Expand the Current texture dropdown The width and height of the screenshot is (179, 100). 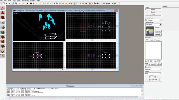pos(160,25)
